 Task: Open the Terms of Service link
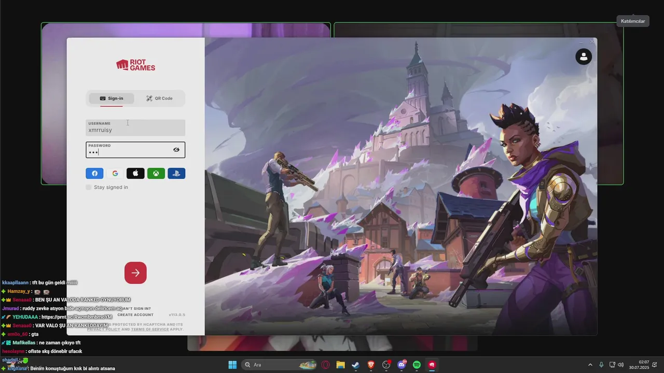click(x=150, y=329)
